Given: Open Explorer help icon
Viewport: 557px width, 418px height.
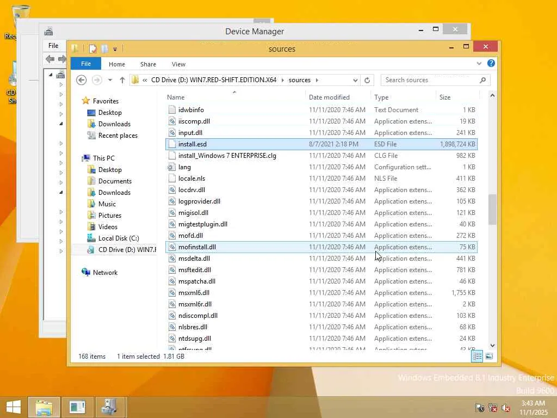Looking at the screenshot, I should click(x=491, y=63).
